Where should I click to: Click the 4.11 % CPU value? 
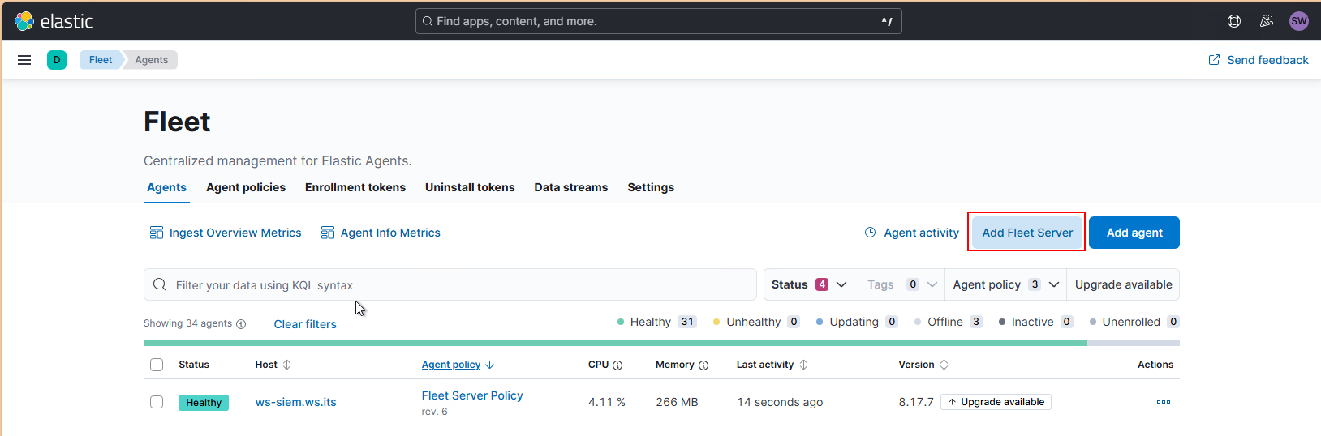tap(607, 402)
